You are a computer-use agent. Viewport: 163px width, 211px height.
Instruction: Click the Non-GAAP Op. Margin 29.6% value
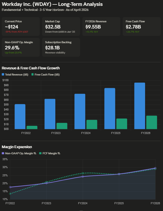(x=12, y=48)
